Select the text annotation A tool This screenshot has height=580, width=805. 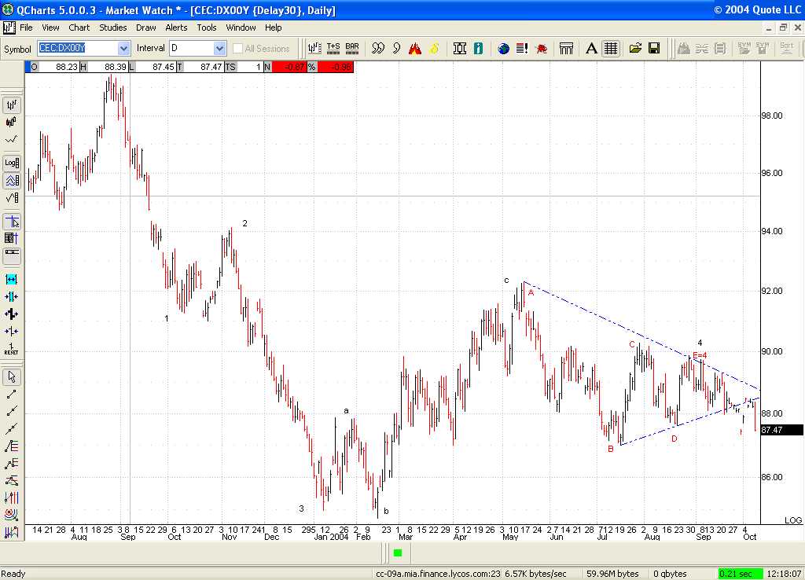click(591, 49)
